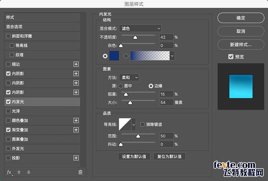Enable the 等高线 sub-option checkbox
The image size is (268, 181).
(x=12, y=46)
